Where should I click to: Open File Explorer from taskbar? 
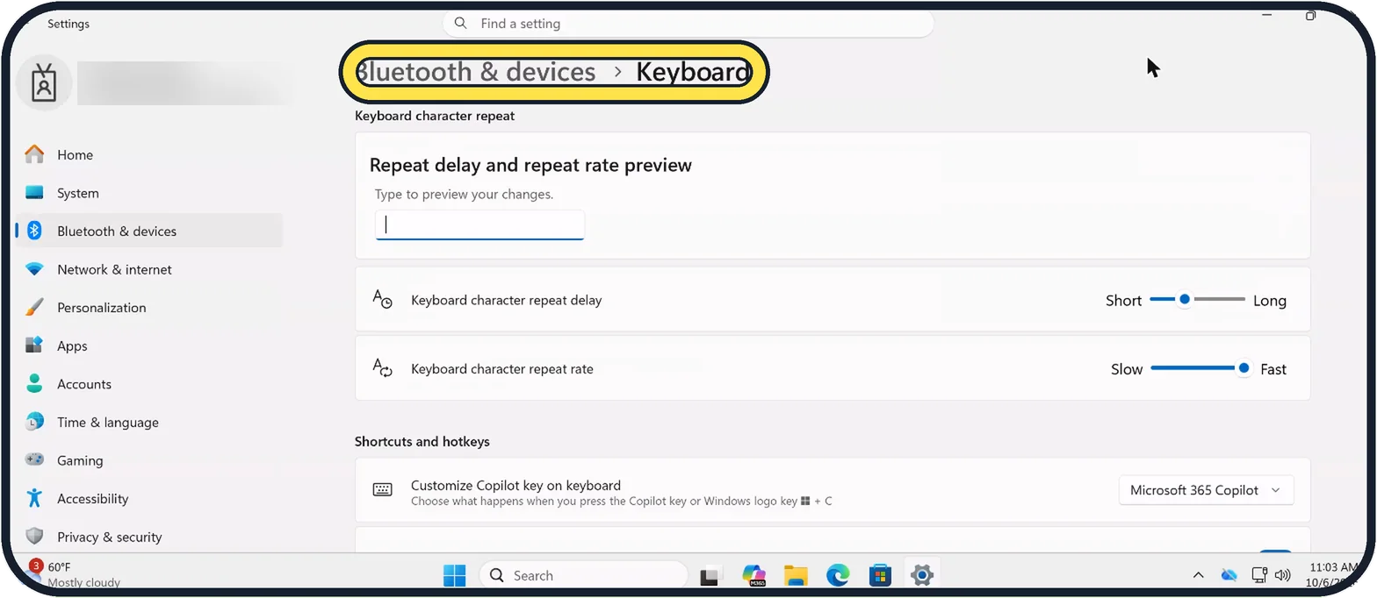coord(796,575)
